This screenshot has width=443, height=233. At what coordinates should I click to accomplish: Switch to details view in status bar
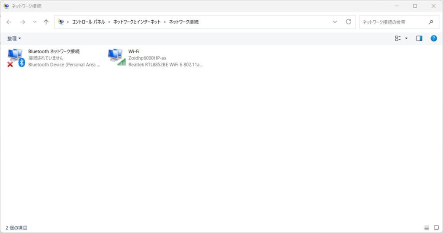(x=427, y=227)
